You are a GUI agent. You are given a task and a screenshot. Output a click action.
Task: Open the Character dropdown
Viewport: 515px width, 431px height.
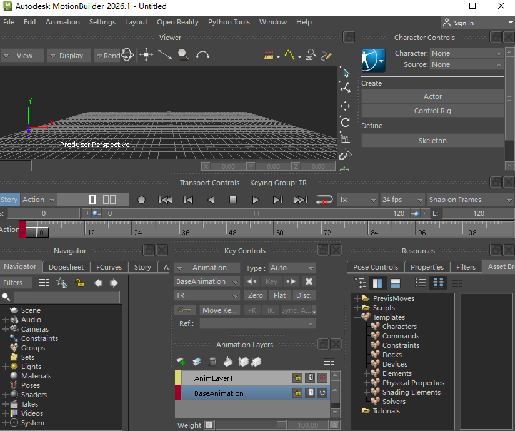(466, 53)
